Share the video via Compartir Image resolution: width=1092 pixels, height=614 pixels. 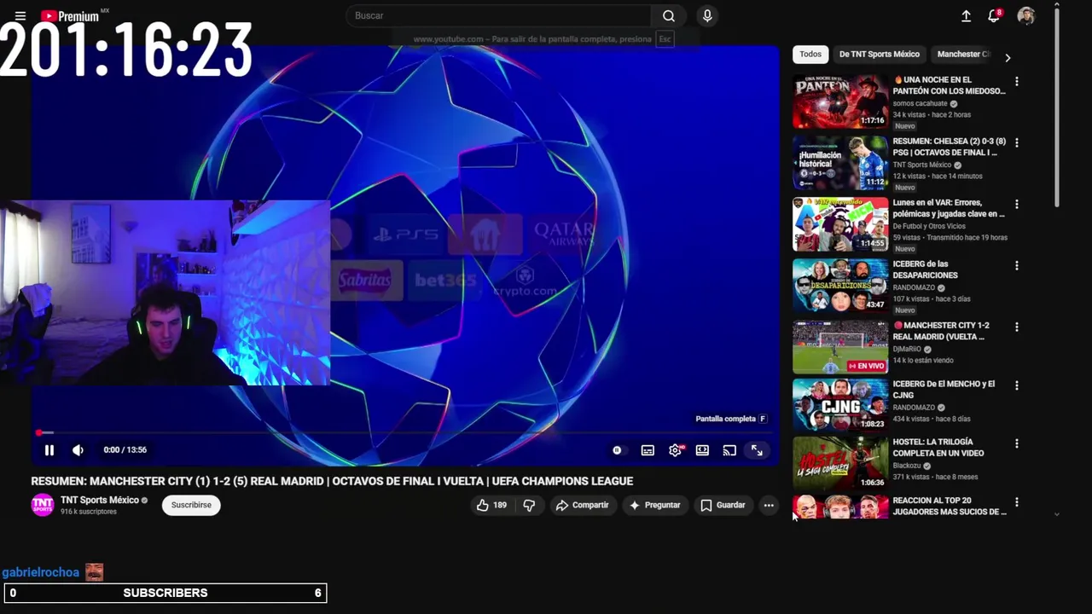[582, 506]
